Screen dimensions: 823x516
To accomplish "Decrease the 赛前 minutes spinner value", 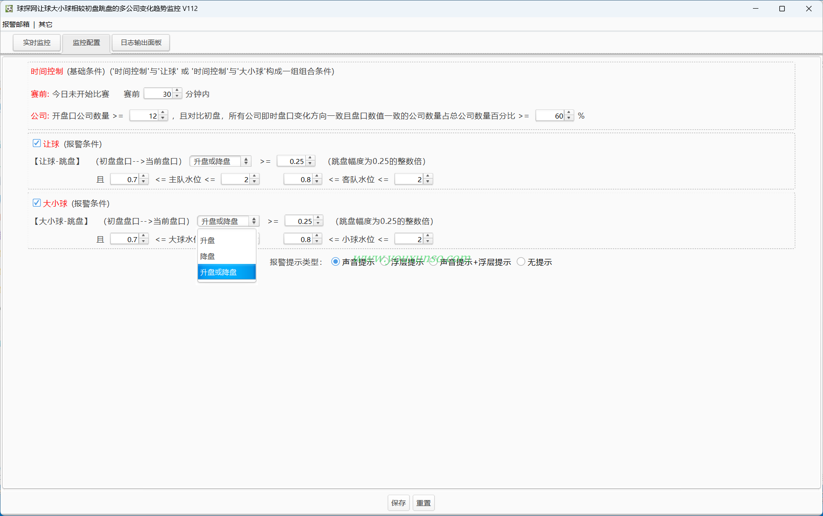I will coord(177,96).
